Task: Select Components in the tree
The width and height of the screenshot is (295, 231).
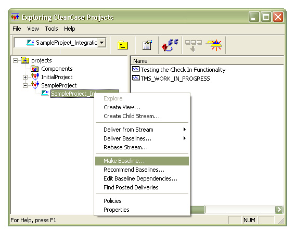Action: (57, 69)
